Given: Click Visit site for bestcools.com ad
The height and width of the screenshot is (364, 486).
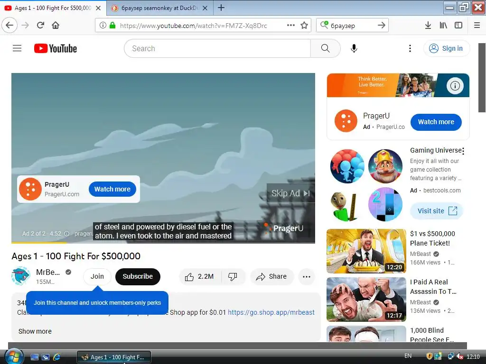Looking at the screenshot, I should click(x=437, y=211).
